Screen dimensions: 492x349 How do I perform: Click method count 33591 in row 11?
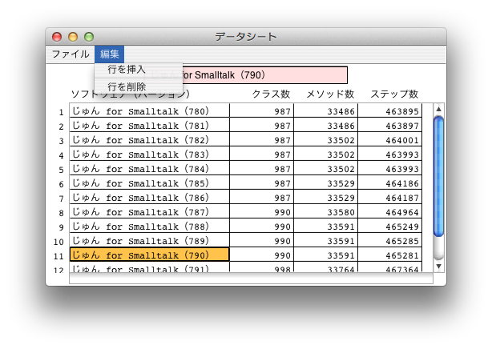click(x=325, y=255)
